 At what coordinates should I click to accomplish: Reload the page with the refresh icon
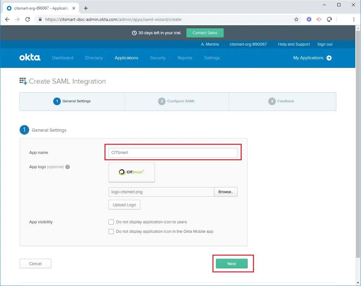(x=28, y=19)
